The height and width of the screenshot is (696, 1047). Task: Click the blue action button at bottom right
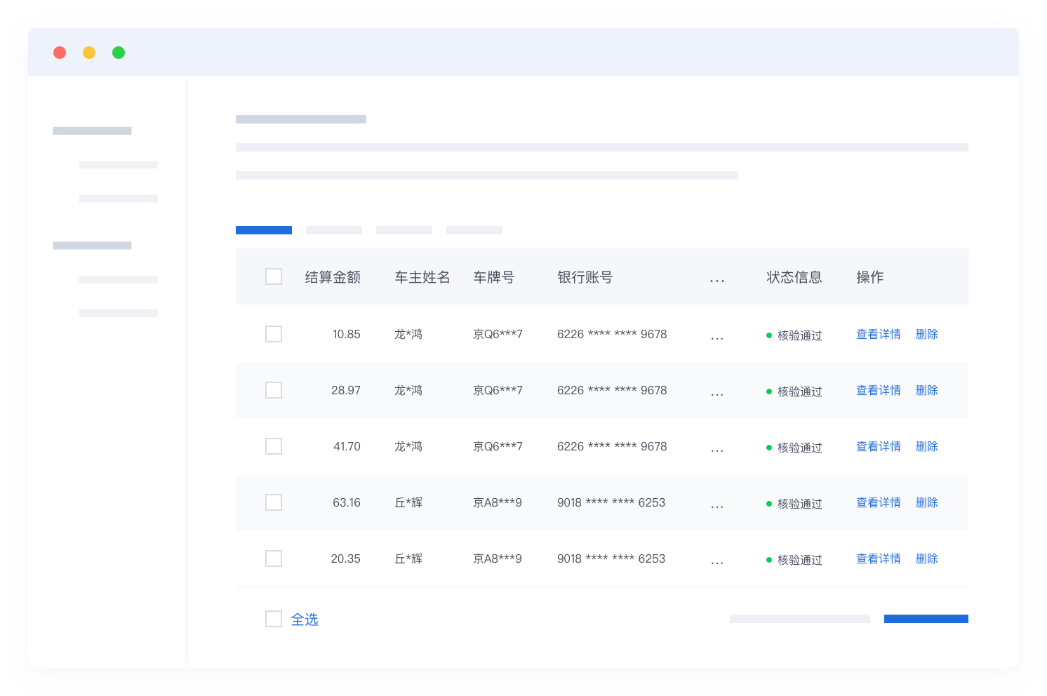[x=926, y=618]
